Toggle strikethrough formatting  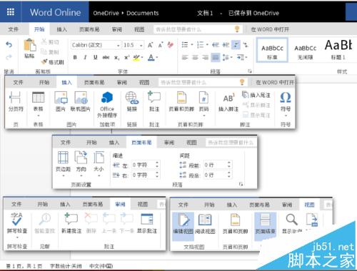coord(106,57)
